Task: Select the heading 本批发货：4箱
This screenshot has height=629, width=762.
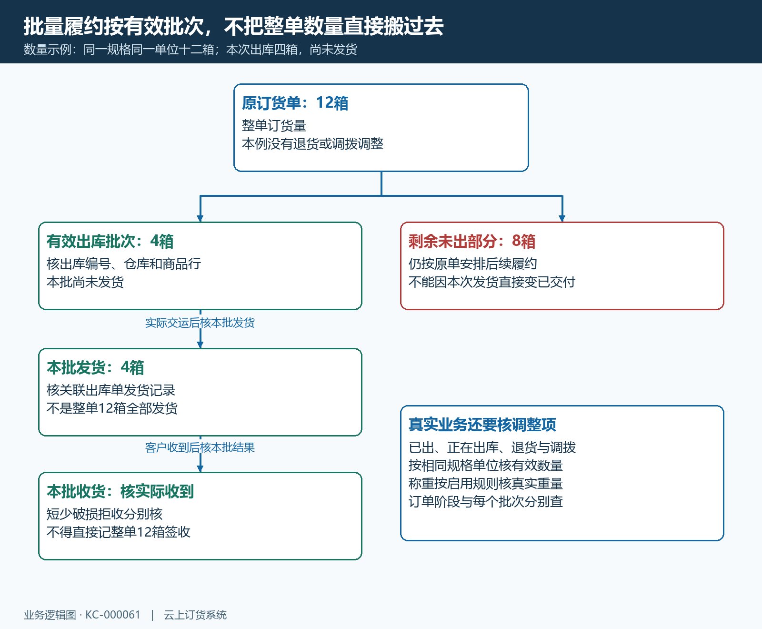Action: (95, 367)
